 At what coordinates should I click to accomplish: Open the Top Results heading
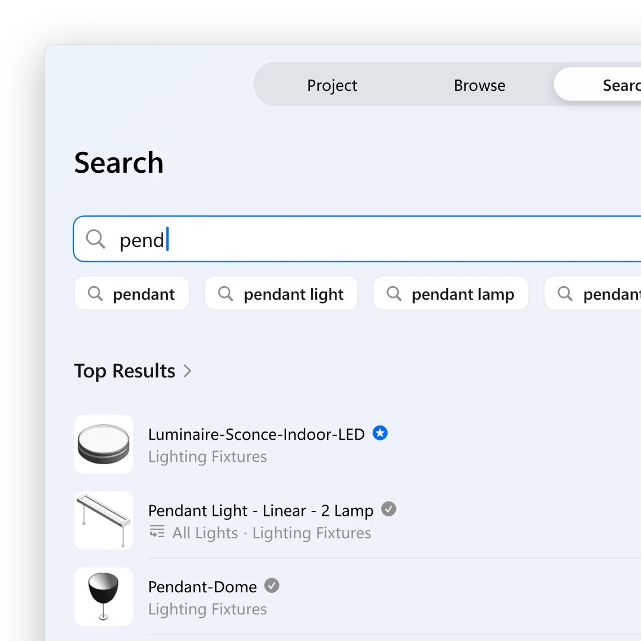click(125, 371)
